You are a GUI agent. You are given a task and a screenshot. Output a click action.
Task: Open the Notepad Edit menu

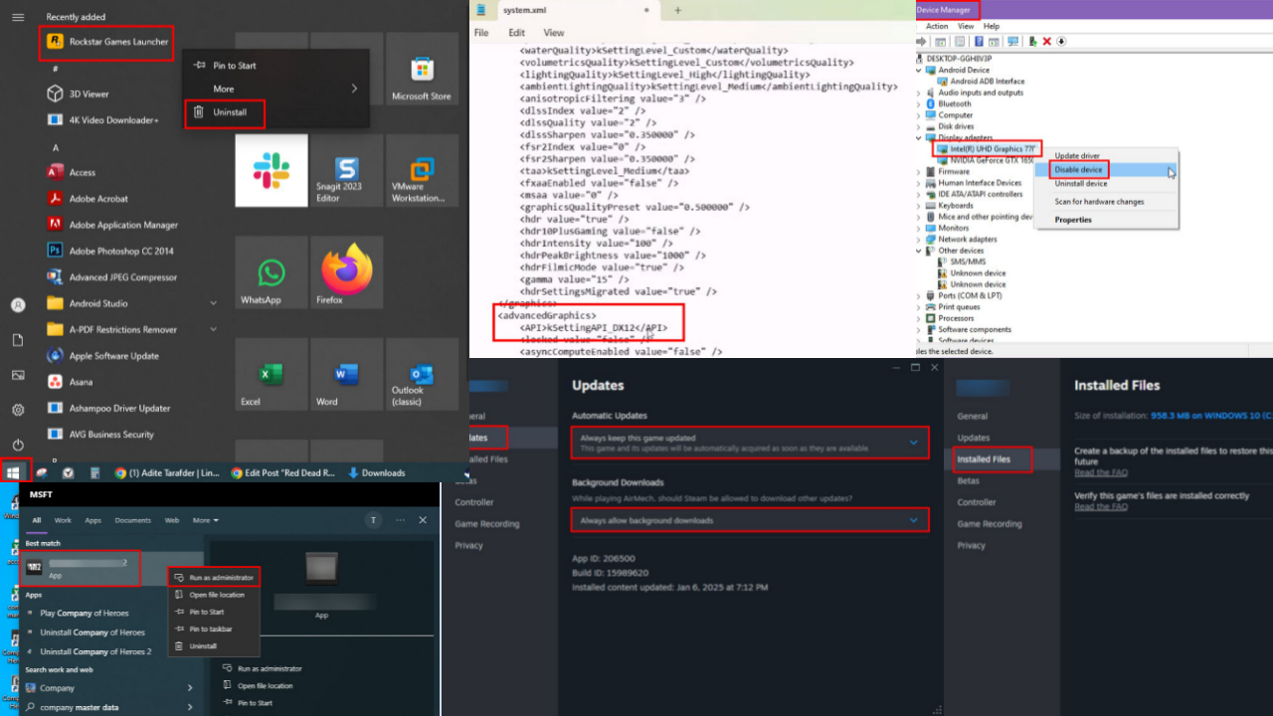click(x=517, y=33)
